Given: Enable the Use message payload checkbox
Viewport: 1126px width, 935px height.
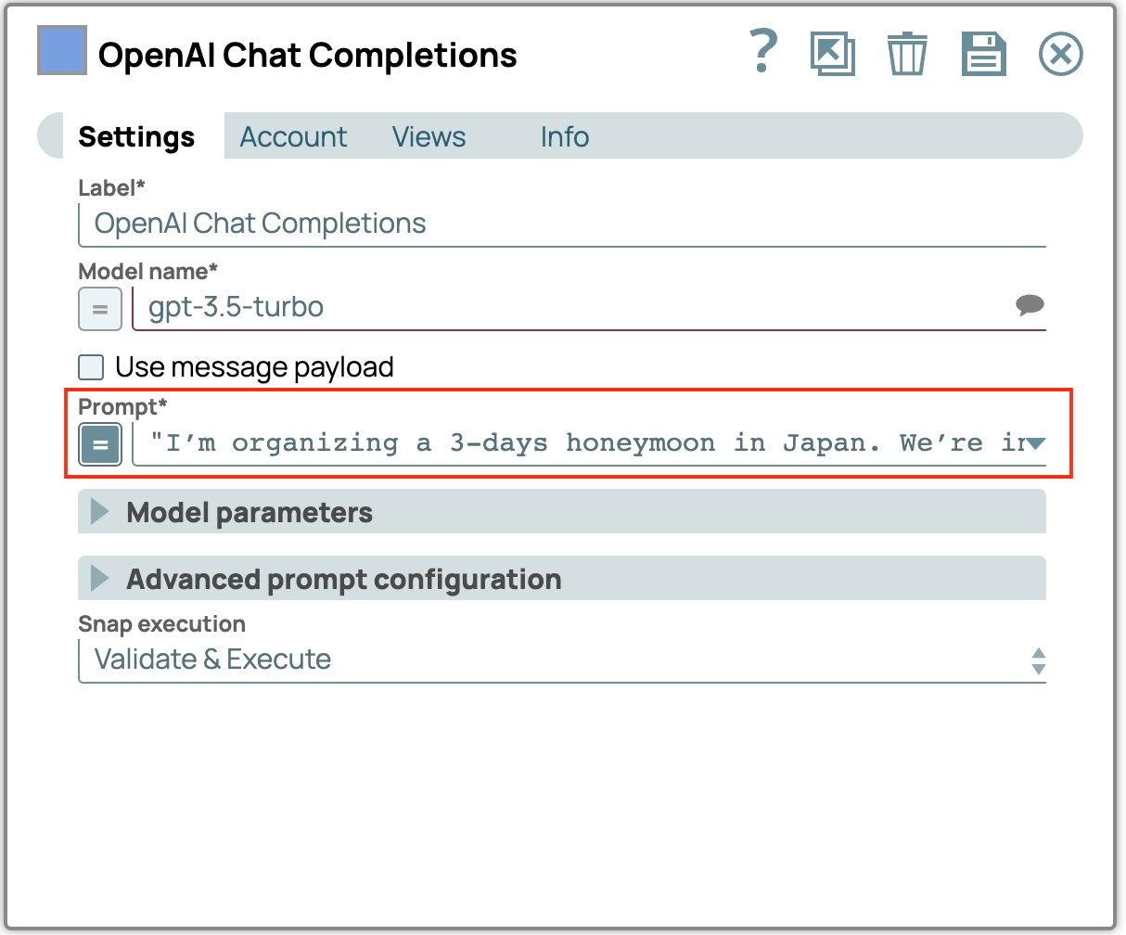Looking at the screenshot, I should pos(91,367).
